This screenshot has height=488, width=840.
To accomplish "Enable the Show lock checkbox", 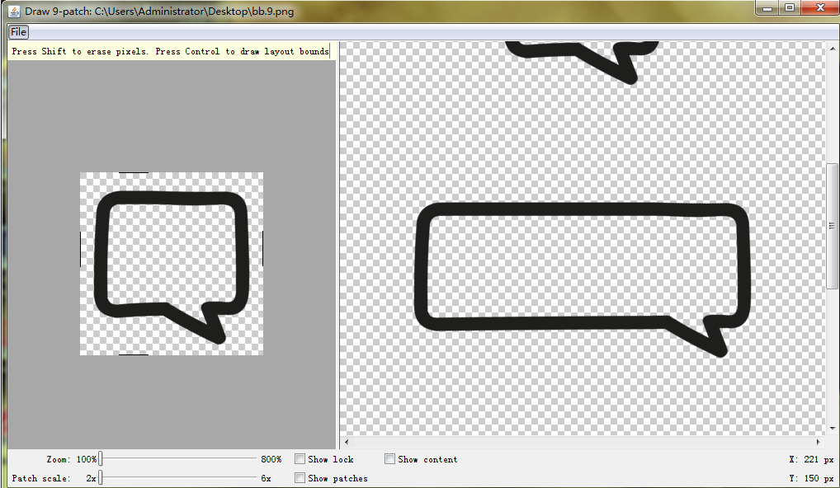I will pos(300,459).
